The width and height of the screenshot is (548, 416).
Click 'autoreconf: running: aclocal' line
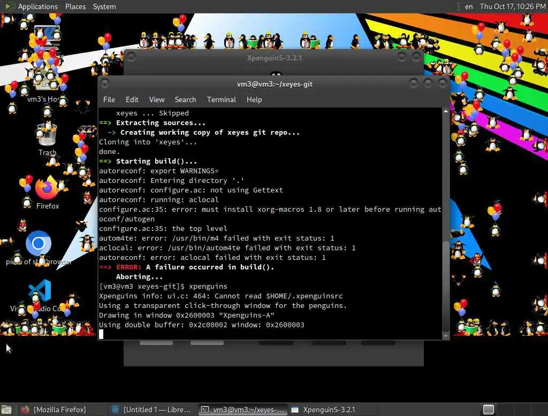[158, 200]
